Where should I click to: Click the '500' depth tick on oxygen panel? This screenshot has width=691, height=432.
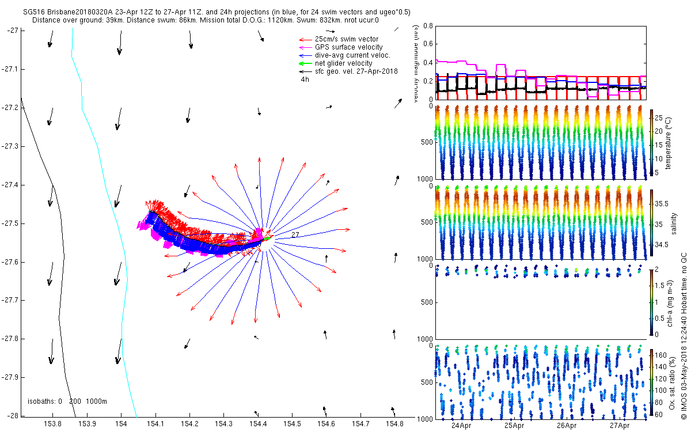pos(426,382)
